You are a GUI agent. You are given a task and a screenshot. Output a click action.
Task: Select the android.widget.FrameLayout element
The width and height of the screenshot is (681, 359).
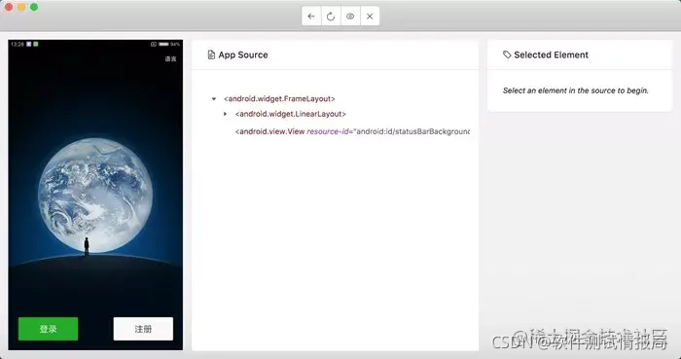pos(279,99)
